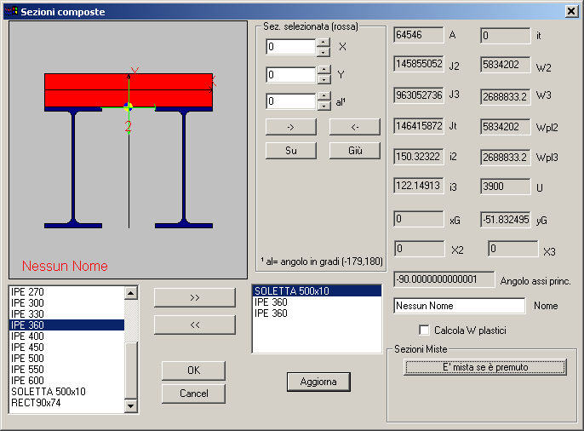Click the Giù button
This screenshot has height=431, width=584.
(x=354, y=151)
